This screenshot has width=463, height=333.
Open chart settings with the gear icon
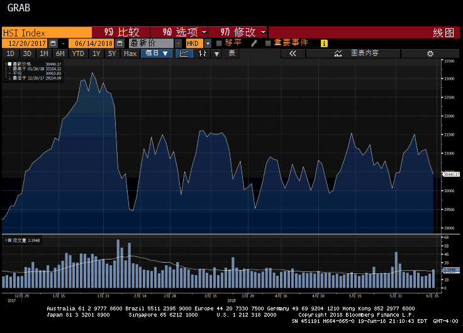(x=430, y=53)
